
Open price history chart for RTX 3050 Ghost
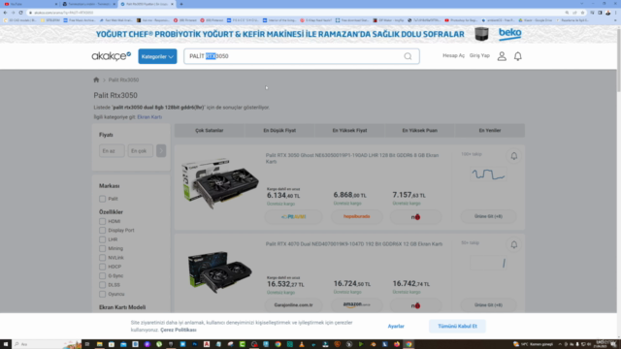coord(488,174)
